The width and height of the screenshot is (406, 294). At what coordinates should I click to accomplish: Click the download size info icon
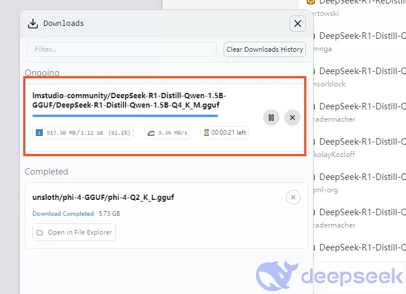tap(39, 133)
